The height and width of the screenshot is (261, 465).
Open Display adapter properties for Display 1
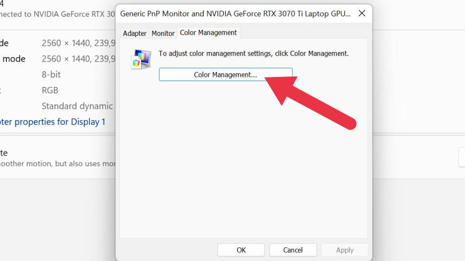[52, 121]
